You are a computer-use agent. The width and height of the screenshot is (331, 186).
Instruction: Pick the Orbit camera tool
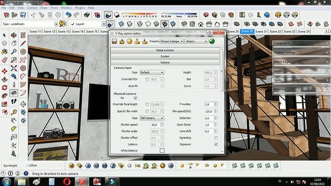(14, 35)
